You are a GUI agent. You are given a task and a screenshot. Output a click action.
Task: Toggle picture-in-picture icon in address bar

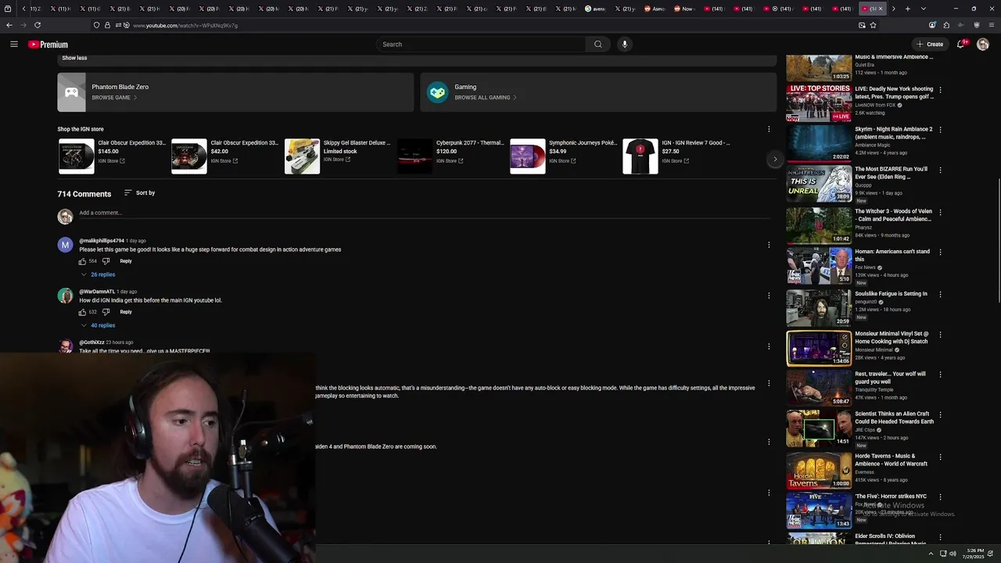(x=862, y=25)
